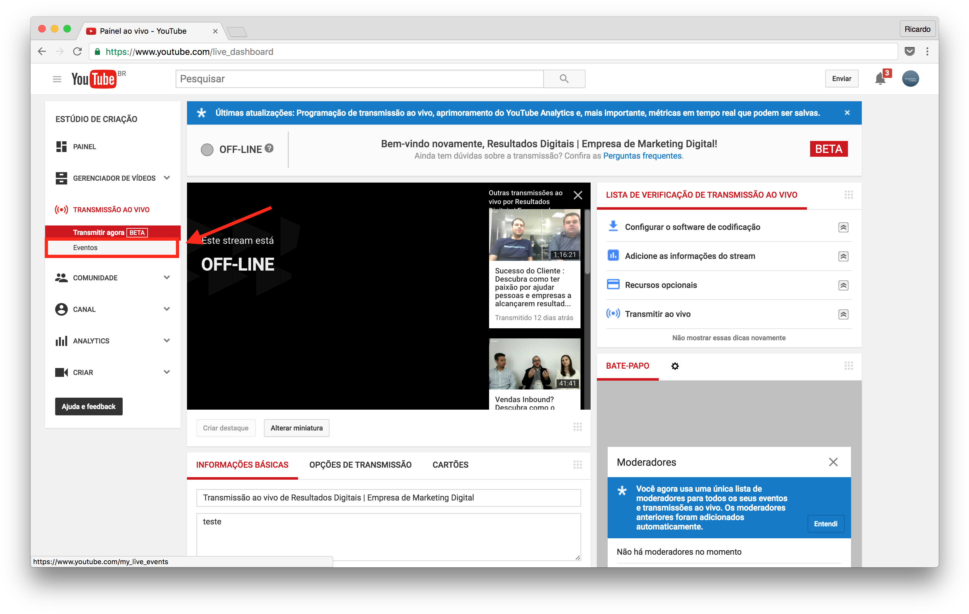Expand Gerenciador de Vídeos section
The height and width of the screenshot is (614, 969).
(166, 178)
